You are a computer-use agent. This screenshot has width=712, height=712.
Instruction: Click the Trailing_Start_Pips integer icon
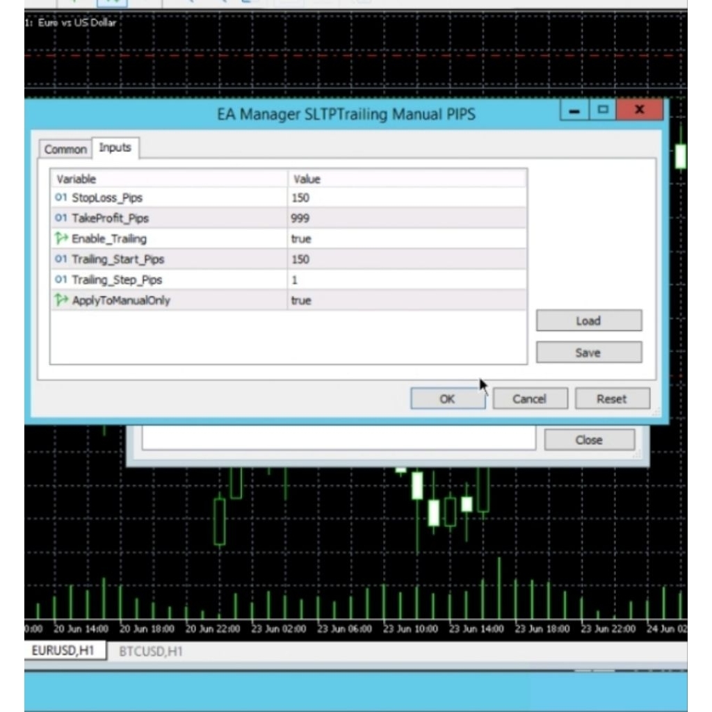point(61,259)
